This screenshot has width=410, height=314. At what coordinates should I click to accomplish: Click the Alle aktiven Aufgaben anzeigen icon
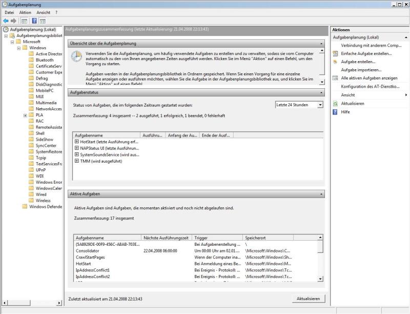click(335, 78)
